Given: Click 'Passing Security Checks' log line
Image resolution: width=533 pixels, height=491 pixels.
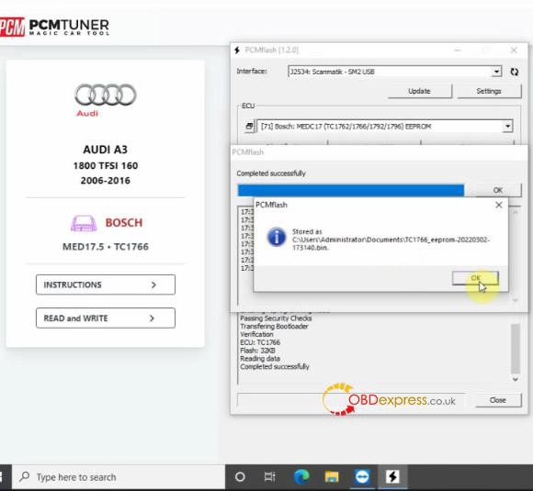Looking at the screenshot, I should (276, 318).
